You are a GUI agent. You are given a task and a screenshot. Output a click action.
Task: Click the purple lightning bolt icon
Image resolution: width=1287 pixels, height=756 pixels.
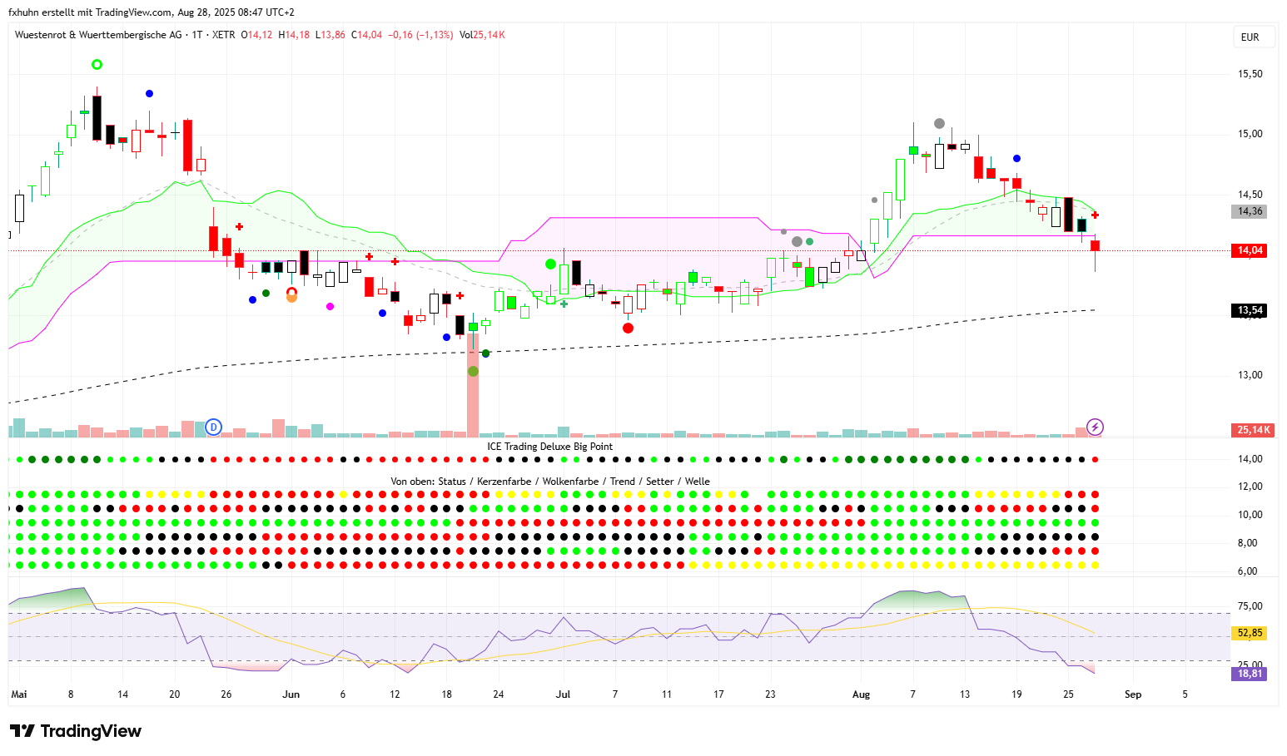[1096, 427]
